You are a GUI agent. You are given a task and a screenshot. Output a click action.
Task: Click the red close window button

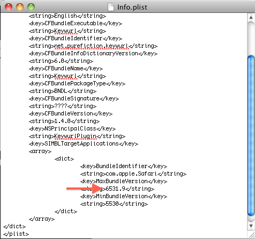pyautogui.click(x=9, y=7)
